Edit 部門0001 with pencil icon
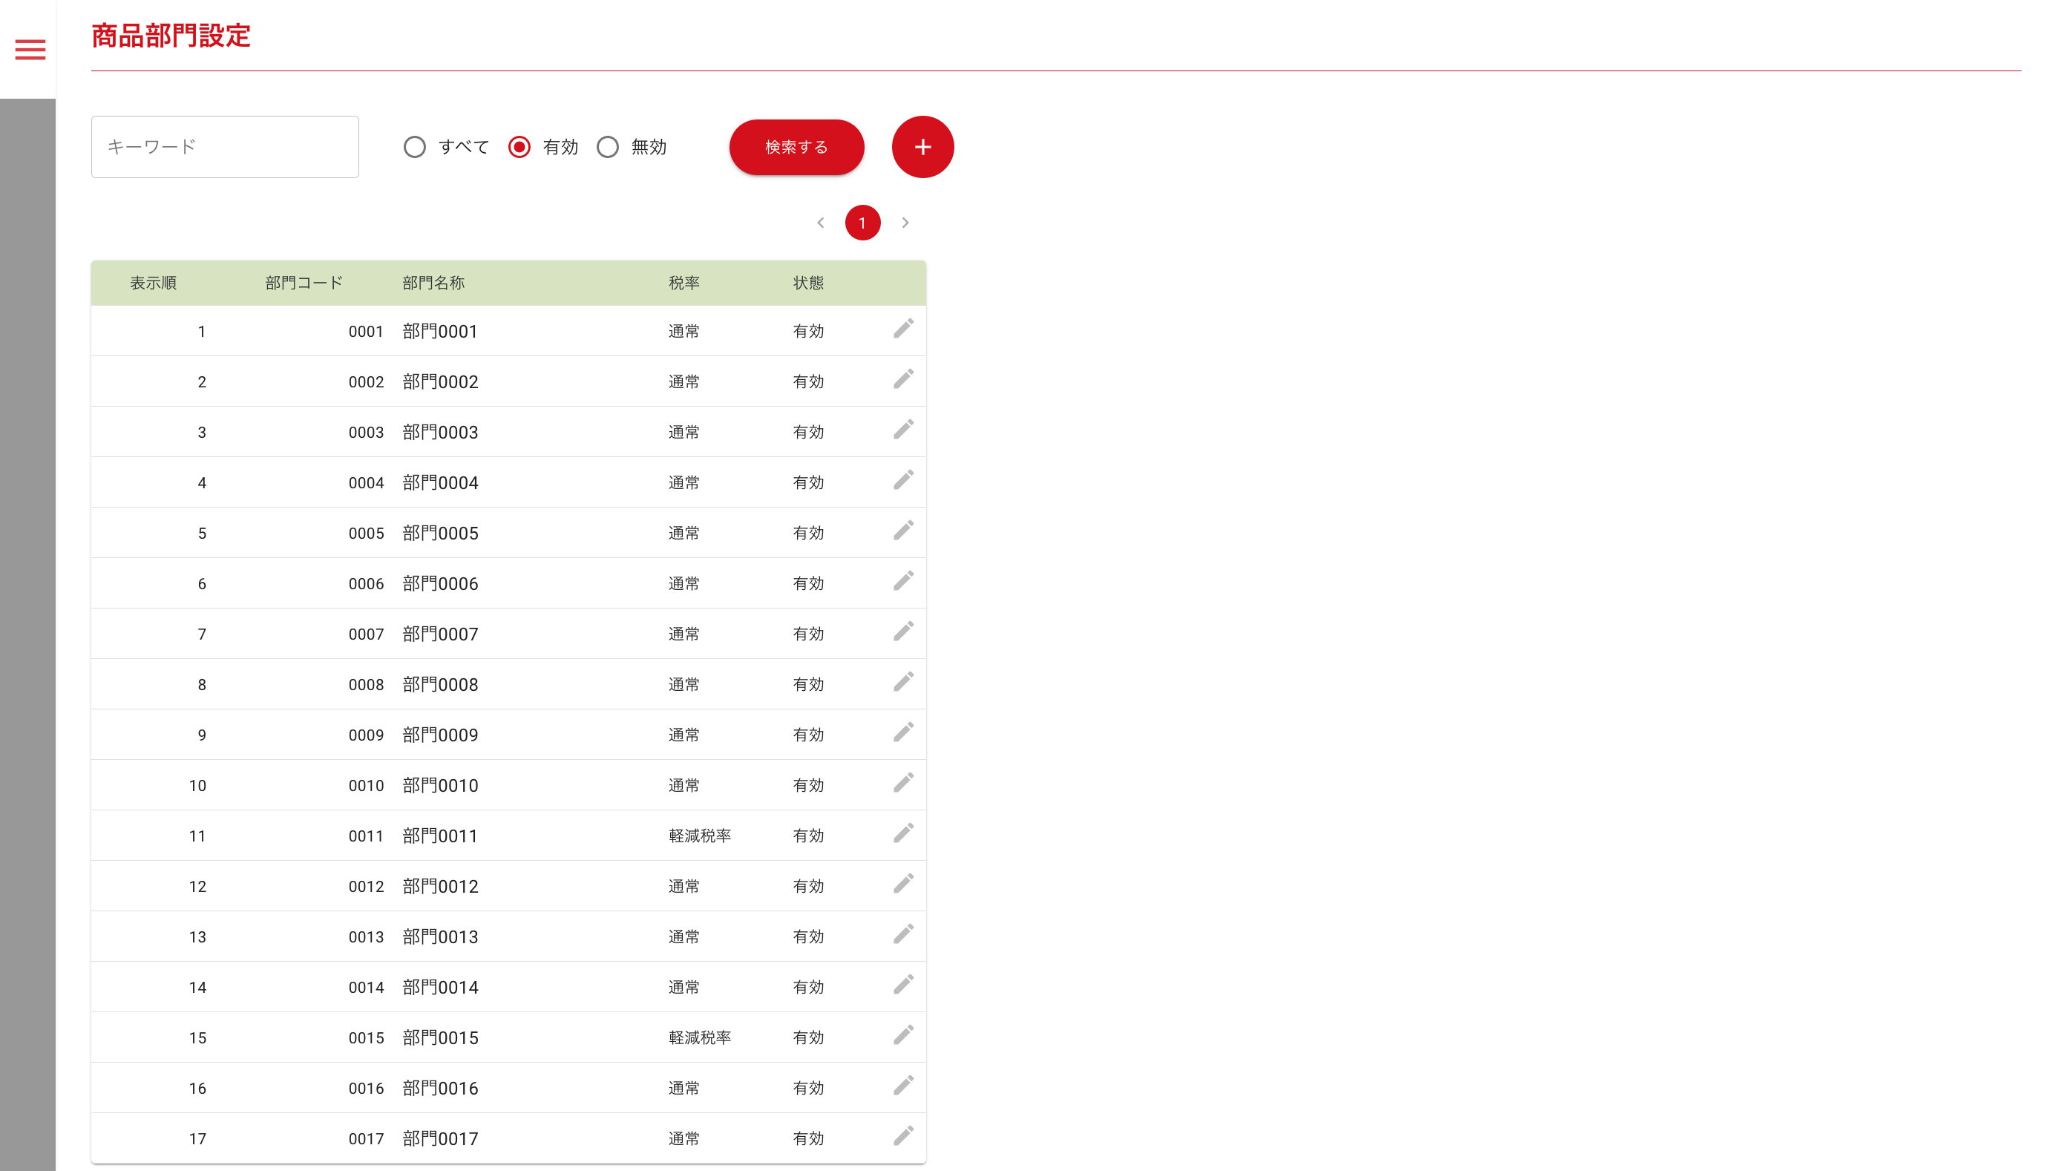The height and width of the screenshot is (1171, 2072). point(902,329)
